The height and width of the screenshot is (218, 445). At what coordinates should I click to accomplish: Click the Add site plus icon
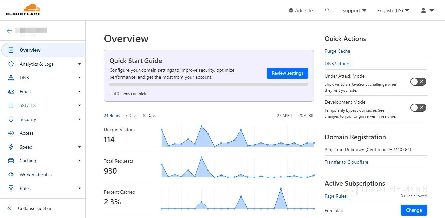tap(291, 10)
